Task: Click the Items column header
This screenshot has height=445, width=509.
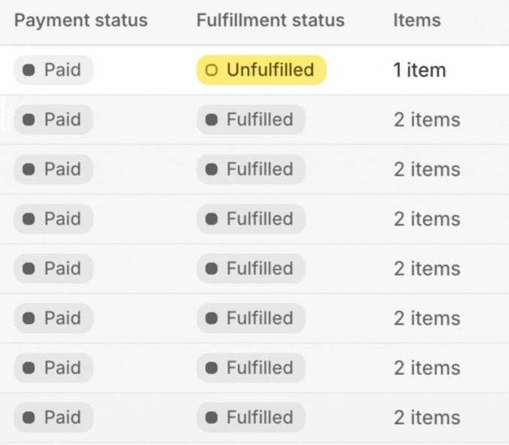Action: coord(417,20)
